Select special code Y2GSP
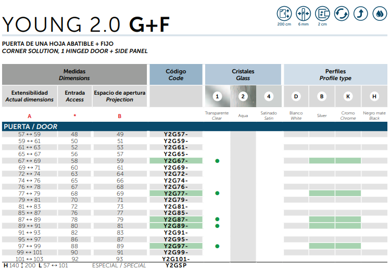 (x=175, y=265)
